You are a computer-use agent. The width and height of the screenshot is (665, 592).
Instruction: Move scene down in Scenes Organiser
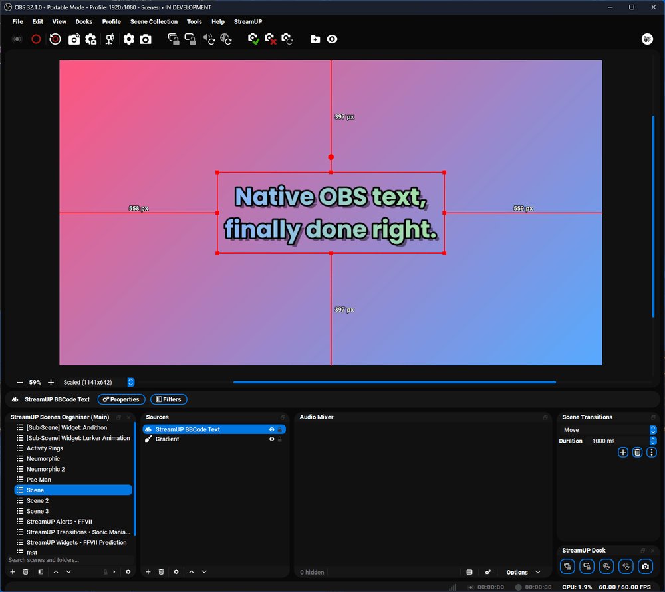(68, 571)
